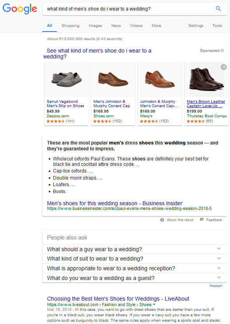230x324 pixels.
Task: Click Feedback text below the featured snippet
Action: (214, 220)
